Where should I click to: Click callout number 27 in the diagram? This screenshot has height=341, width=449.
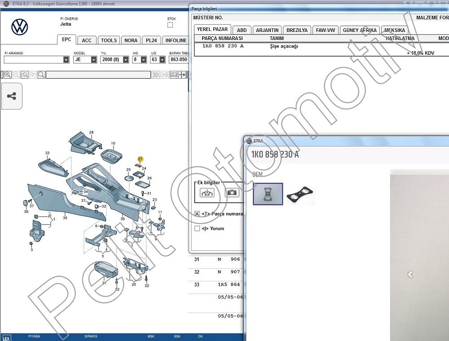coord(140,159)
